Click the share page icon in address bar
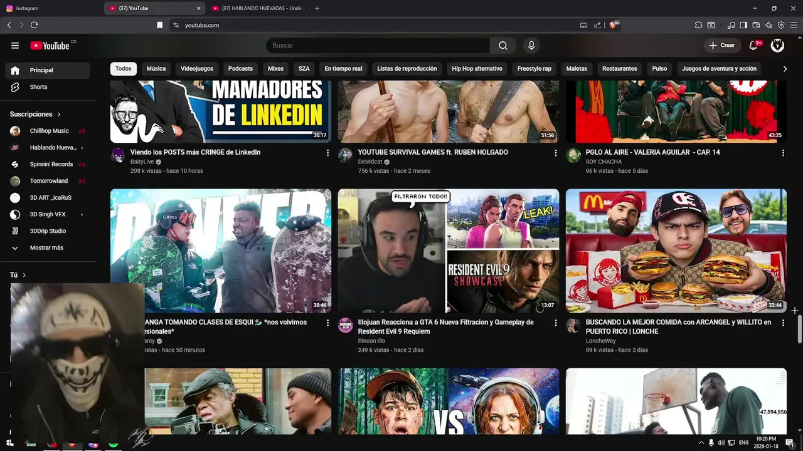Image resolution: width=803 pixels, height=451 pixels. (597, 25)
